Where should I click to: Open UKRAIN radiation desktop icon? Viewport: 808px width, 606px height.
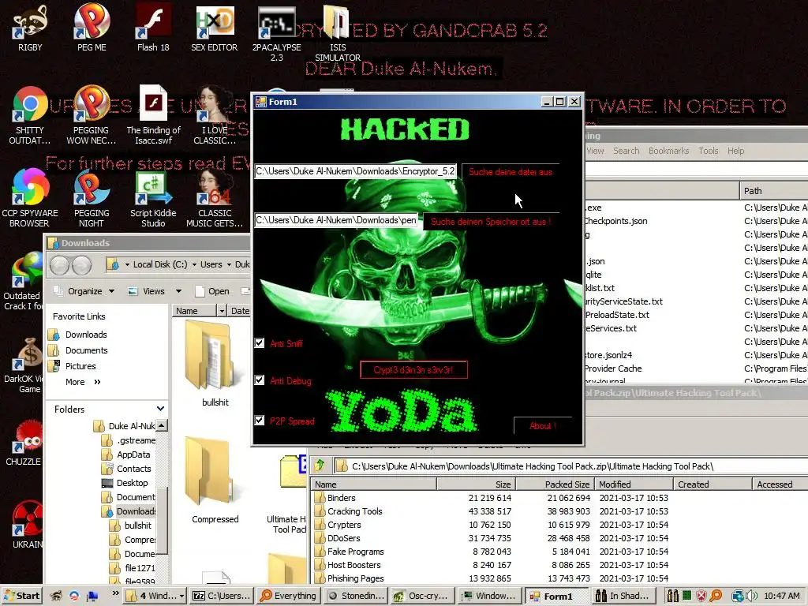(28, 525)
